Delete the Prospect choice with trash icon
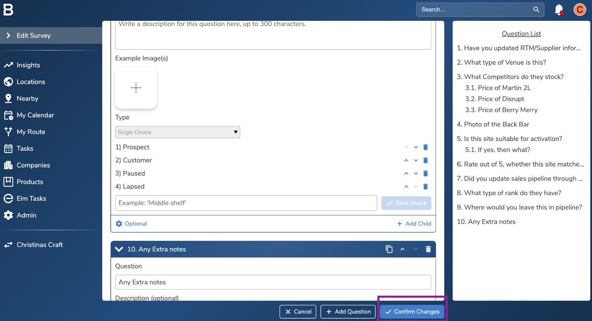 425,147
